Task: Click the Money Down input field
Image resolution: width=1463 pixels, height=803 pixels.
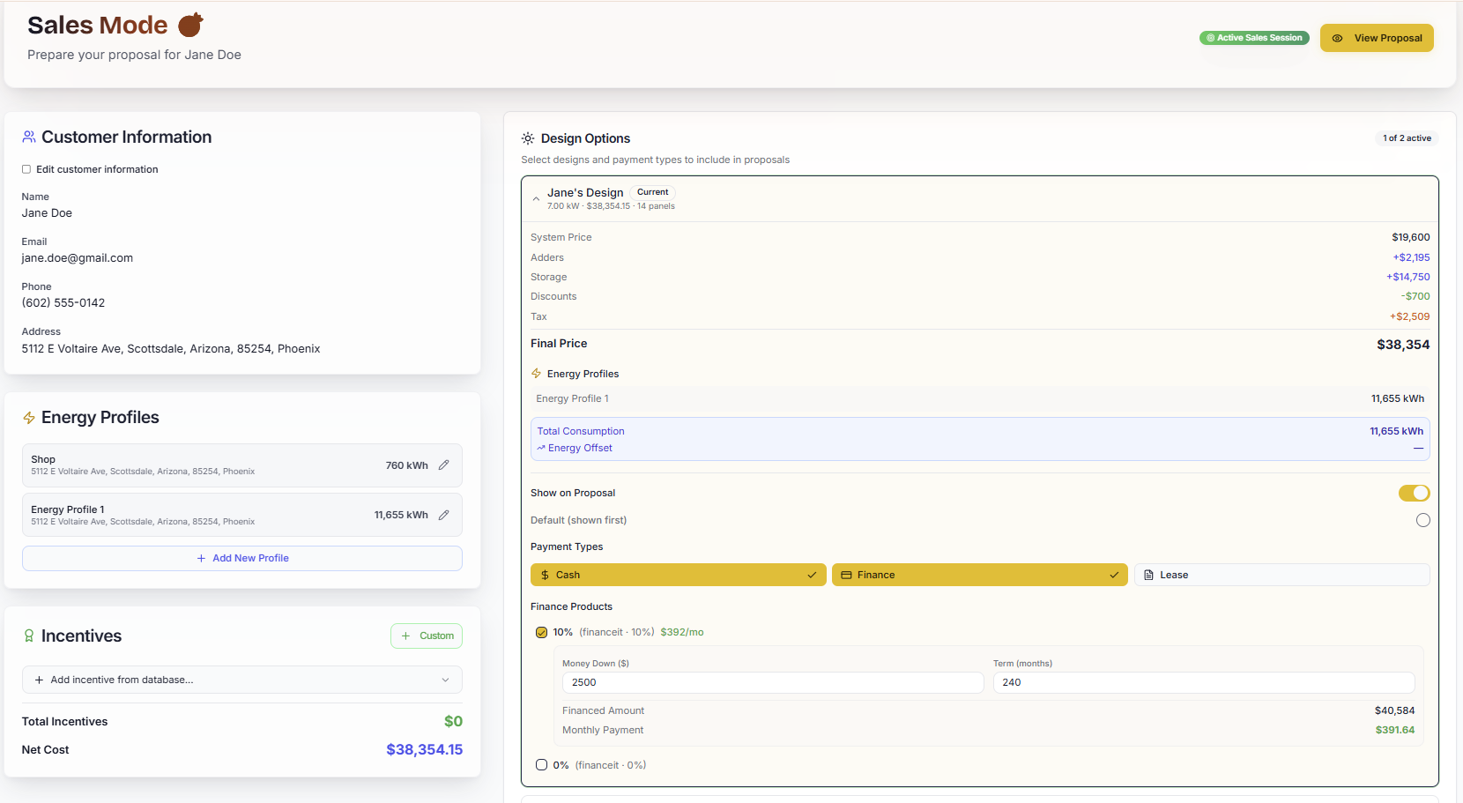Action: point(773,682)
